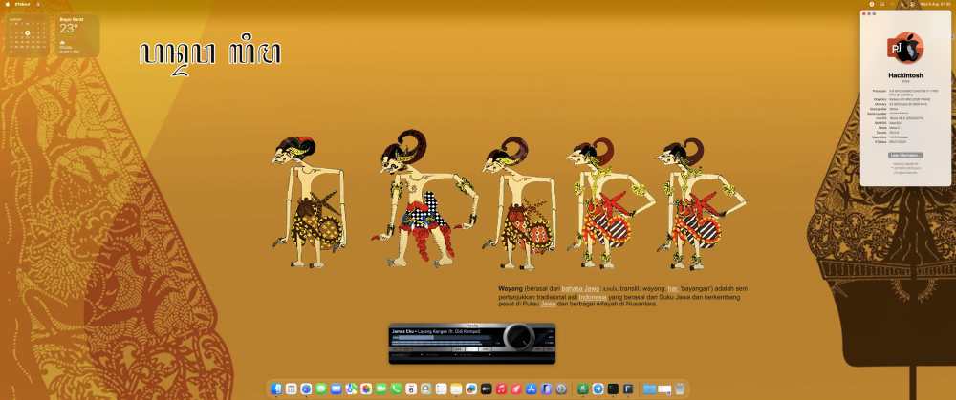Open Messages app in dock

[x=321, y=389]
